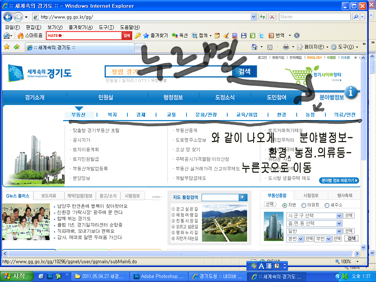Image resolution: width=376 pixels, height=282 pixels.
Task: Expand the Naver search provider dropdown arrow
Action: [362, 17]
